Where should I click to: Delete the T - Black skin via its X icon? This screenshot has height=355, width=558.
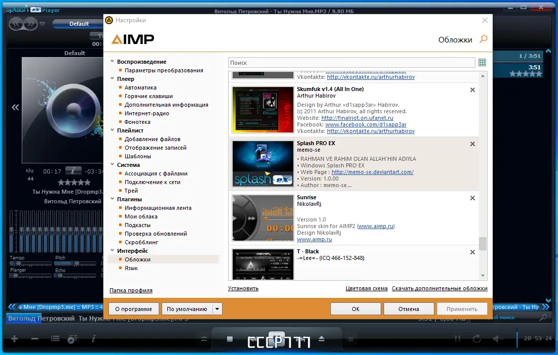(x=472, y=252)
